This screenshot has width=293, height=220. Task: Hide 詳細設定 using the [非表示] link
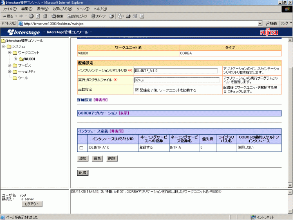pyautogui.click(x=101, y=100)
